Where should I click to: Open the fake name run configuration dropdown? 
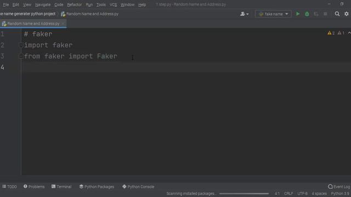click(x=273, y=14)
